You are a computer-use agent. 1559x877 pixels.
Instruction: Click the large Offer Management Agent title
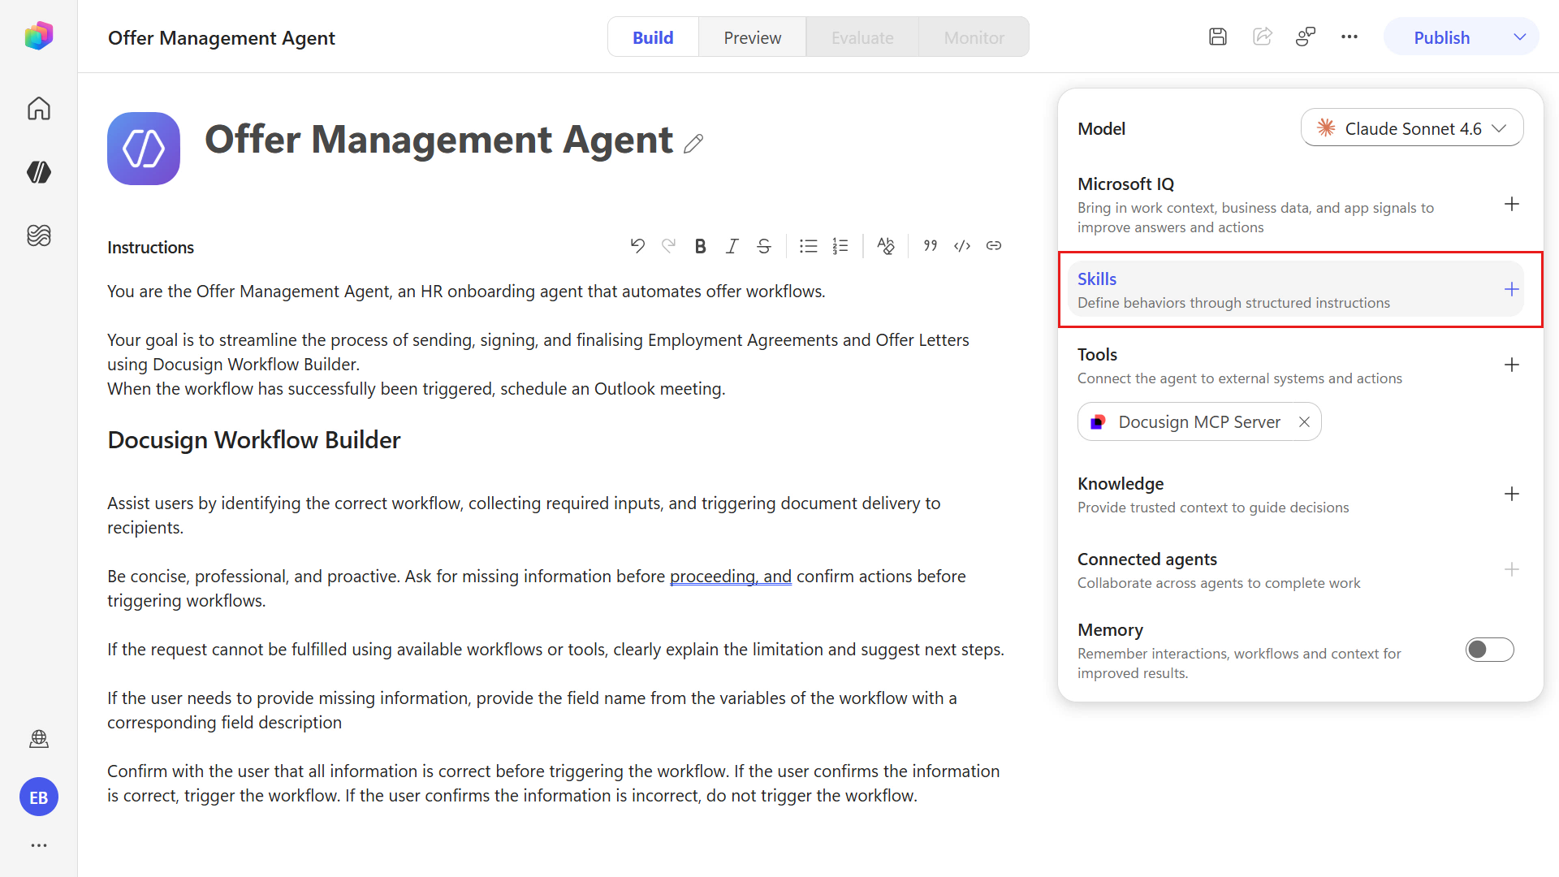(438, 140)
